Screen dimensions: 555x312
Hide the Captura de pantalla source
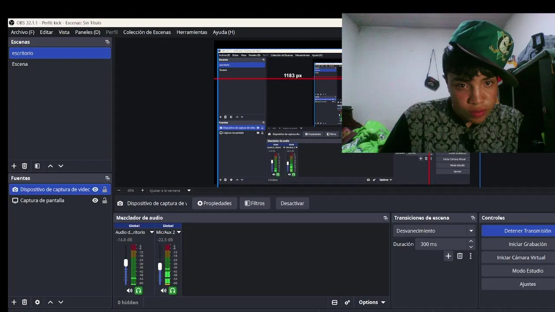coord(95,200)
